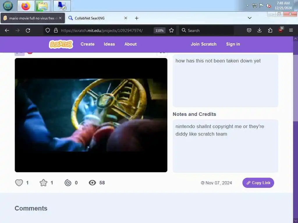Viewport: 298px width, 223px height.
Task: Open the Start menu orb
Action: coord(8,6)
